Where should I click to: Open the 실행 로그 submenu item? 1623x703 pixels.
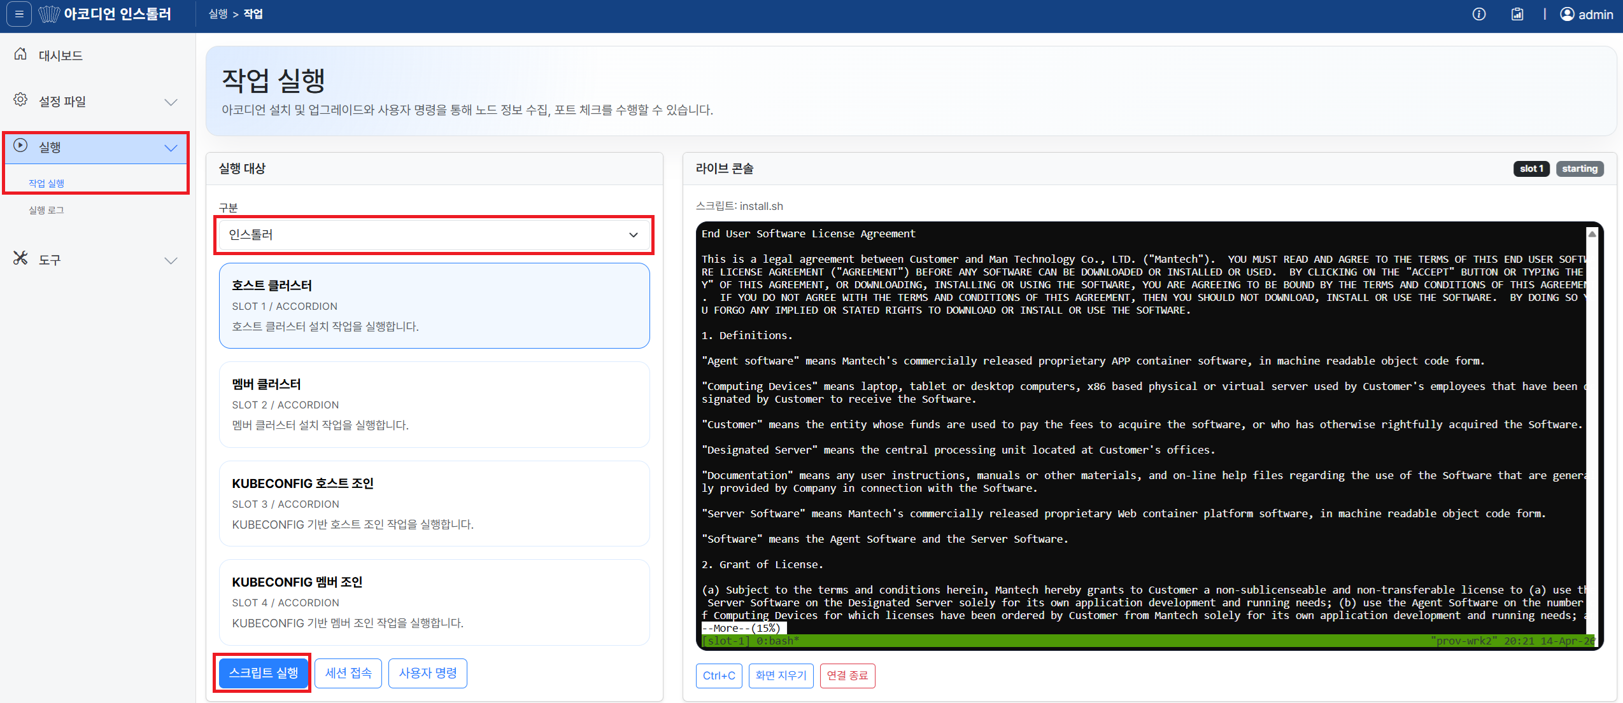click(x=46, y=210)
